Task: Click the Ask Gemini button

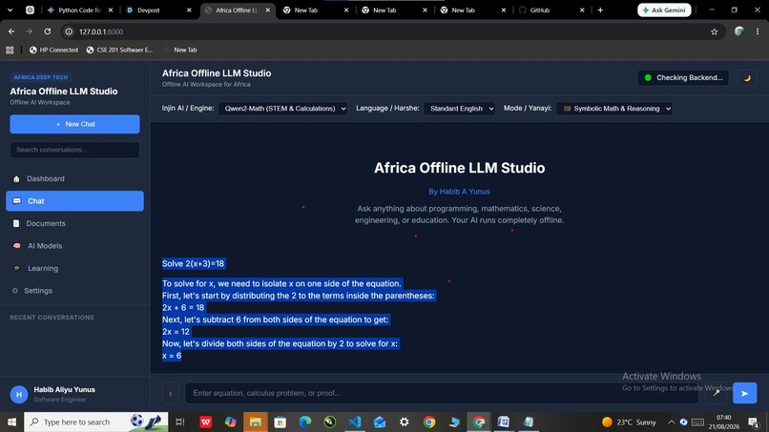Action: (664, 10)
